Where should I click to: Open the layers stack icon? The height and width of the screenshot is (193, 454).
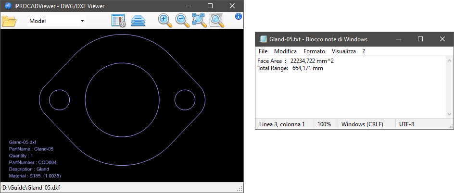tap(138, 21)
